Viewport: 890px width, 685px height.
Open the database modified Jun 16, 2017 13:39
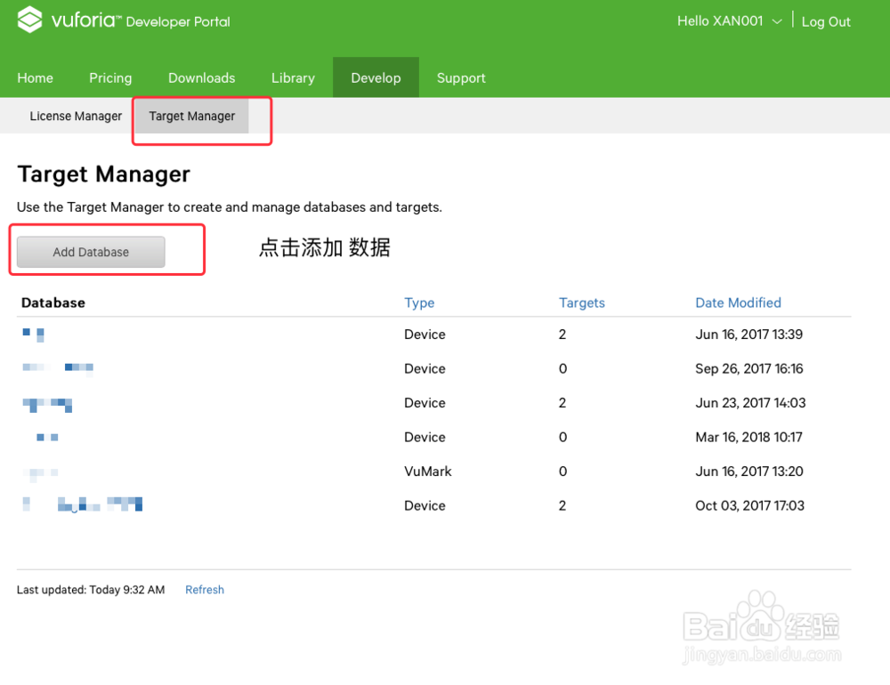(33, 334)
